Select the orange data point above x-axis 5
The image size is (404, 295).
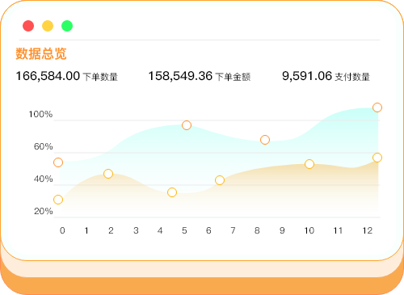(x=187, y=125)
